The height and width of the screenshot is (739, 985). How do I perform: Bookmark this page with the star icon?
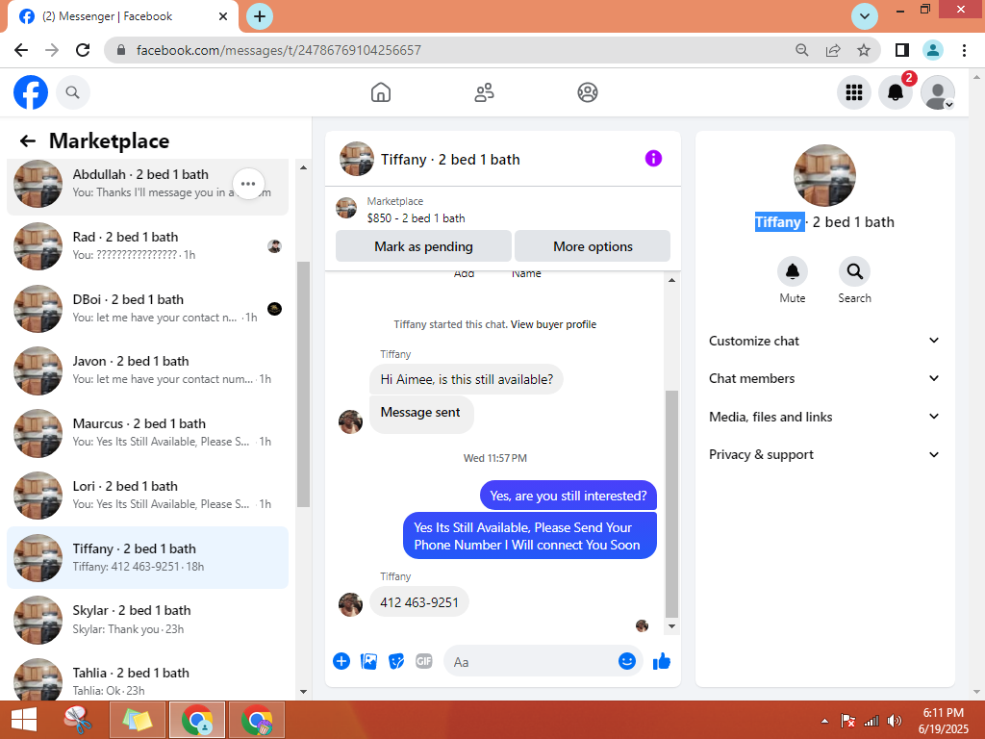tap(864, 50)
